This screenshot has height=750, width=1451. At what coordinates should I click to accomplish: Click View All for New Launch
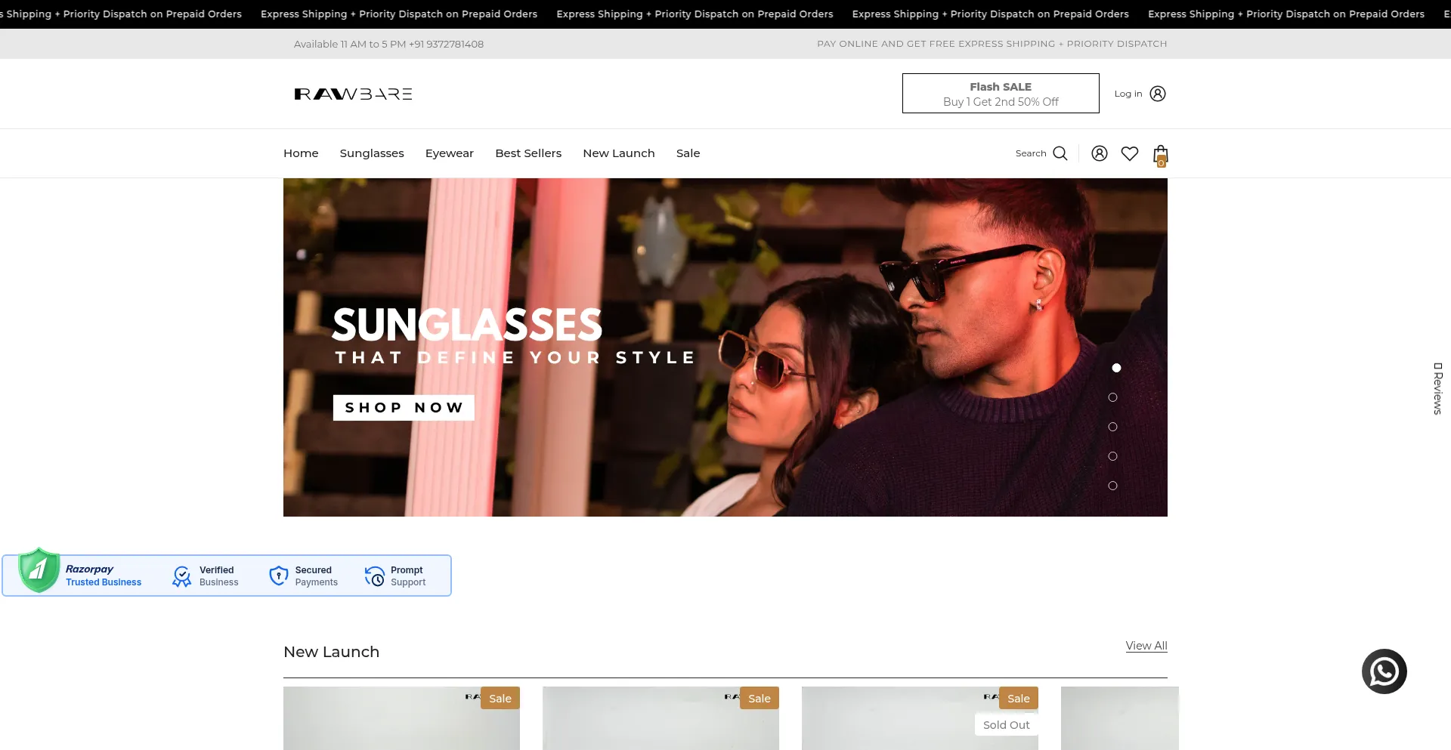tap(1146, 646)
